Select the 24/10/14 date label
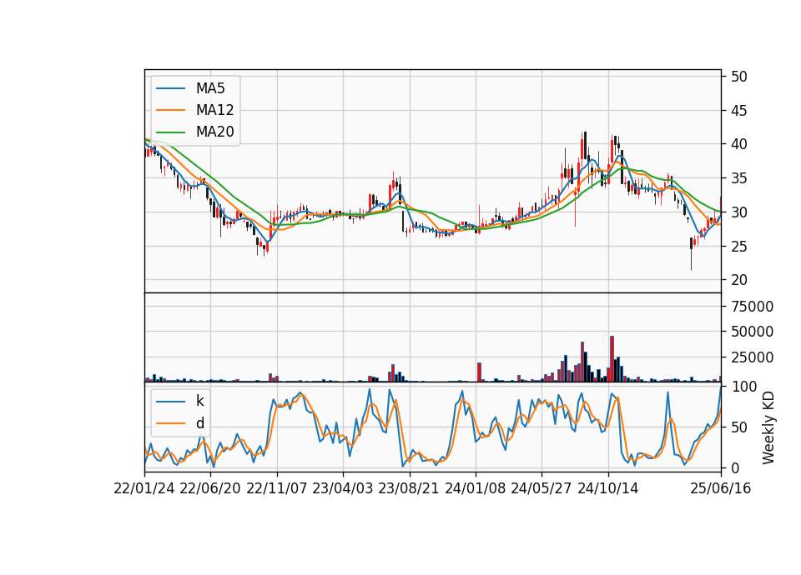Screen dimensions: 801x575 tap(608, 488)
